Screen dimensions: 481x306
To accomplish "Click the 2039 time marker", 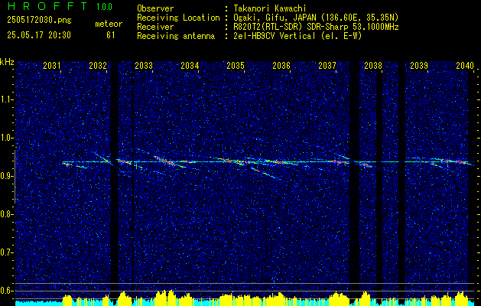I will point(419,66).
